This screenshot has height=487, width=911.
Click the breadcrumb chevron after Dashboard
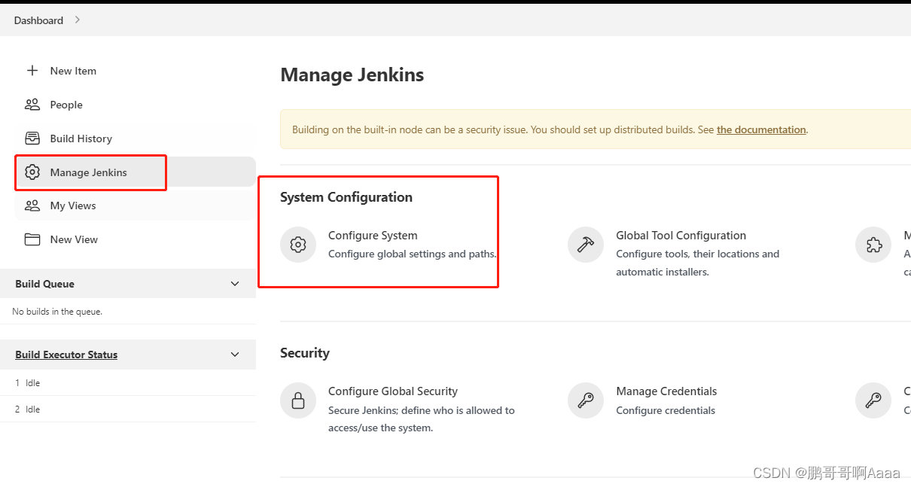pos(78,20)
